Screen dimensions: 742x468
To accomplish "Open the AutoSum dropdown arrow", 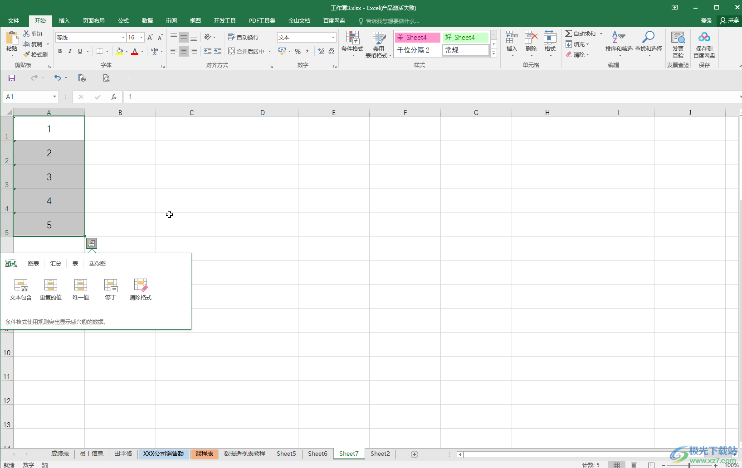I will click(601, 34).
